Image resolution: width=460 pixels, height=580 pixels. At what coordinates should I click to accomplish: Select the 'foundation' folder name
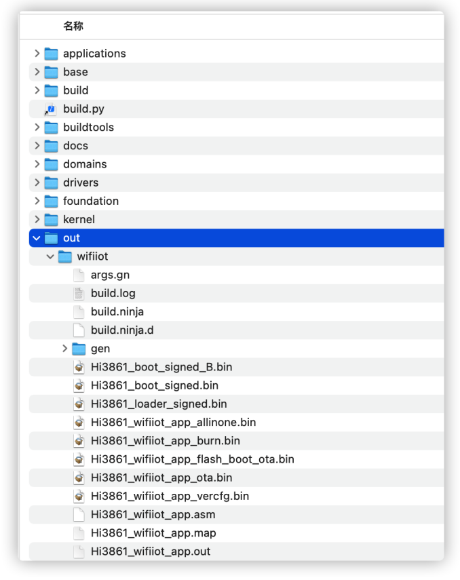point(91,201)
